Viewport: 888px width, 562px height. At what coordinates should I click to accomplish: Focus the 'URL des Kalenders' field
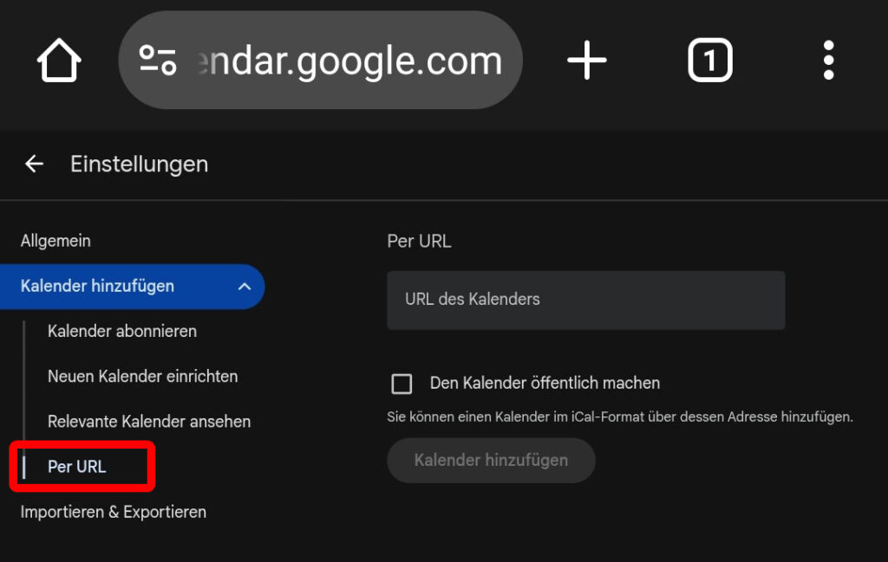[586, 300]
